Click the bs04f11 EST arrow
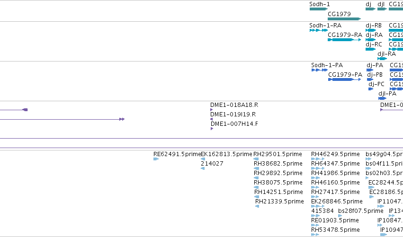The height and width of the screenshot is (237, 403). click(x=368, y=169)
